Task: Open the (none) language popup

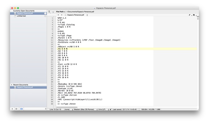Action: click(69, 109)
